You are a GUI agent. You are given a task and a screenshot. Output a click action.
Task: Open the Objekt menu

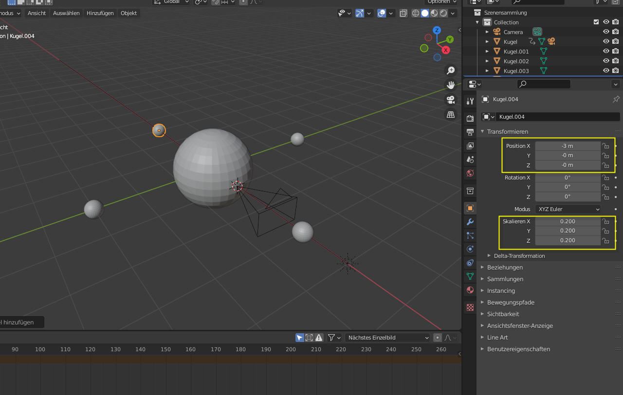click(x=128, y=13)
